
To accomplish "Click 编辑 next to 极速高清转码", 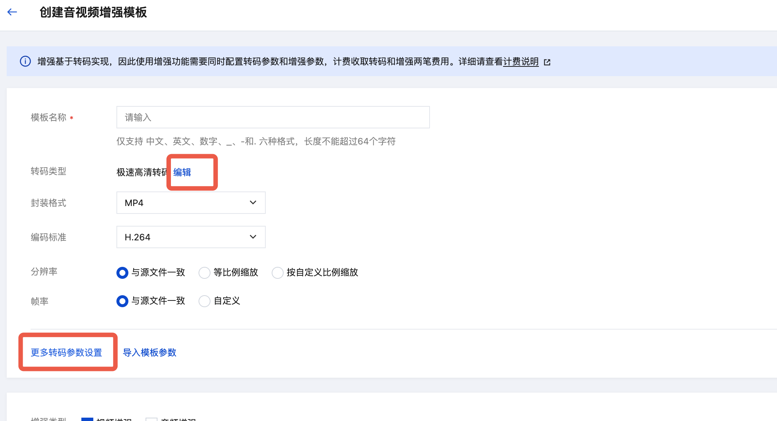I will pyautogui.click(x=182, y=172).
